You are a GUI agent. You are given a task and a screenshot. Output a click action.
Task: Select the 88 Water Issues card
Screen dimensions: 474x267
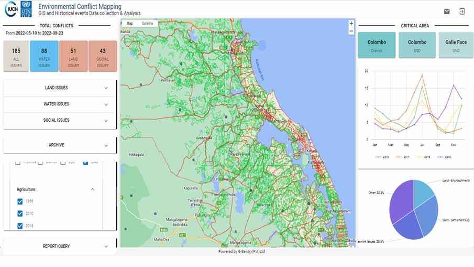point(44,56)
